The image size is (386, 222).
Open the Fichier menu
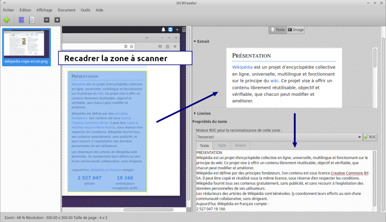click(8, 10)
